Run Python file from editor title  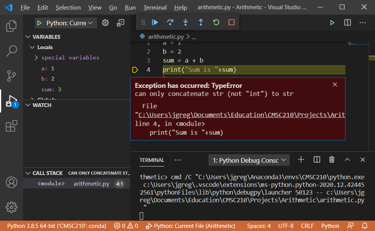pyautogui.click(x=332, y=23)
